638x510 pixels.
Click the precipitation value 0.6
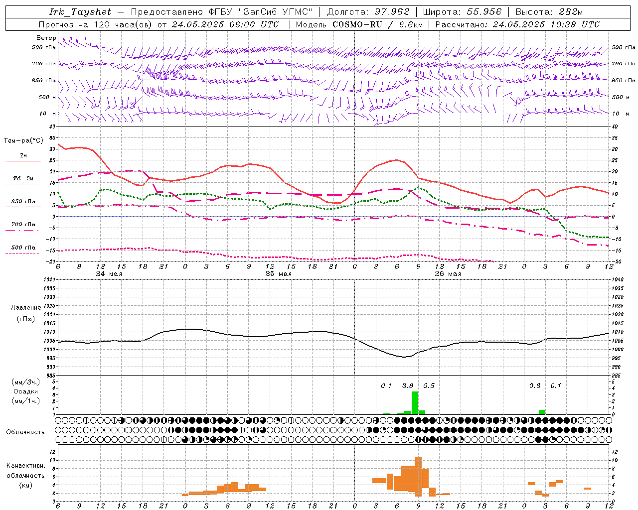click(x=535, y=385)
